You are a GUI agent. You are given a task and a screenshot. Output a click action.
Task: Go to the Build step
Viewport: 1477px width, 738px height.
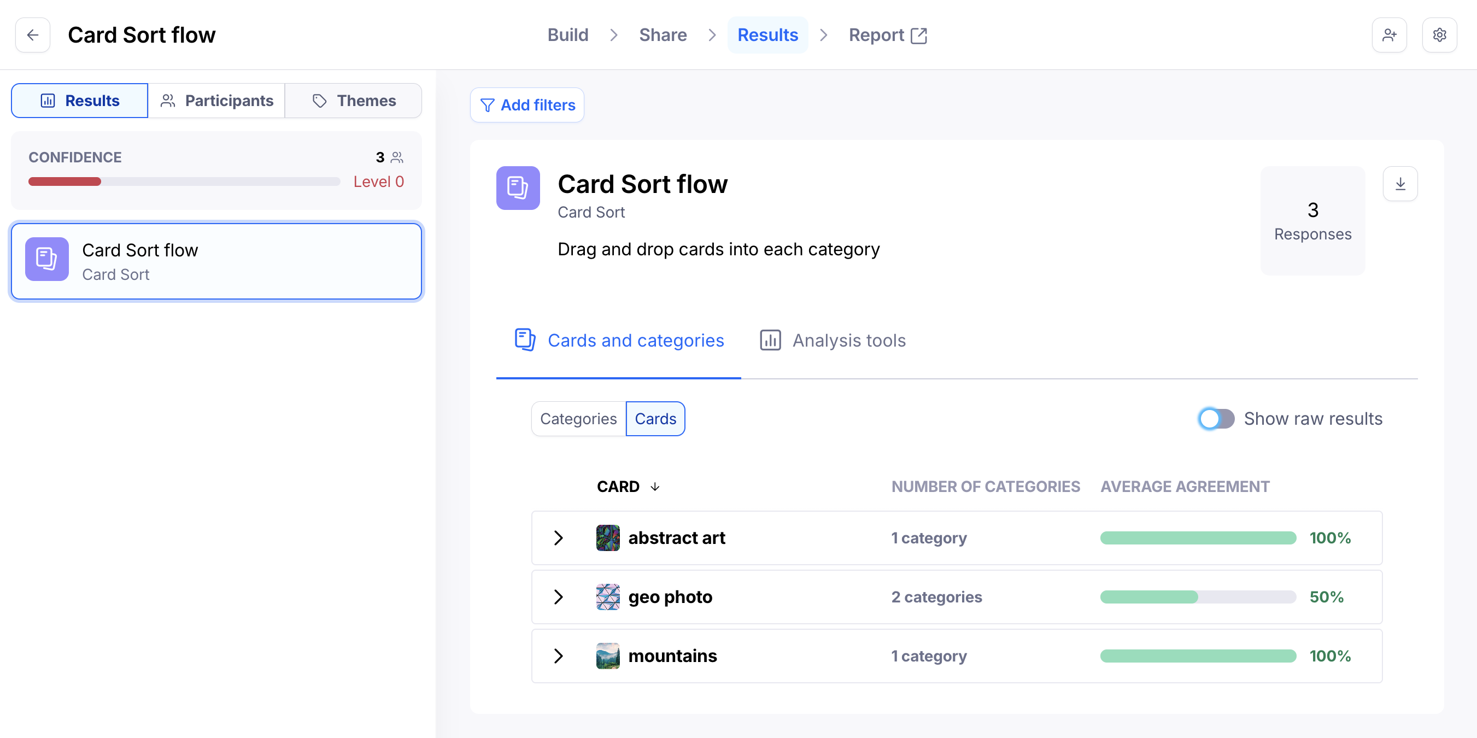tap(567, 35)
